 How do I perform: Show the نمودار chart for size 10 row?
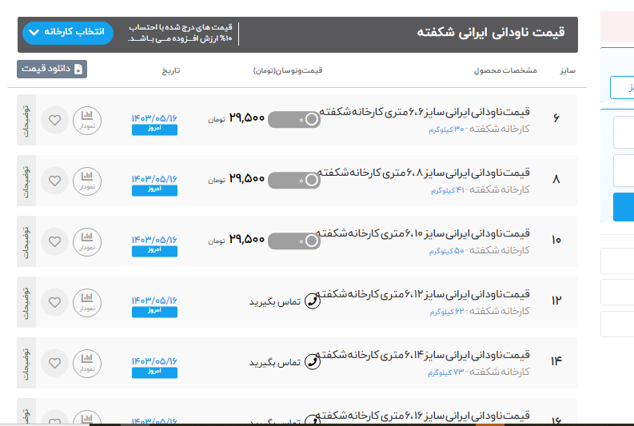(x=87, y=241)
